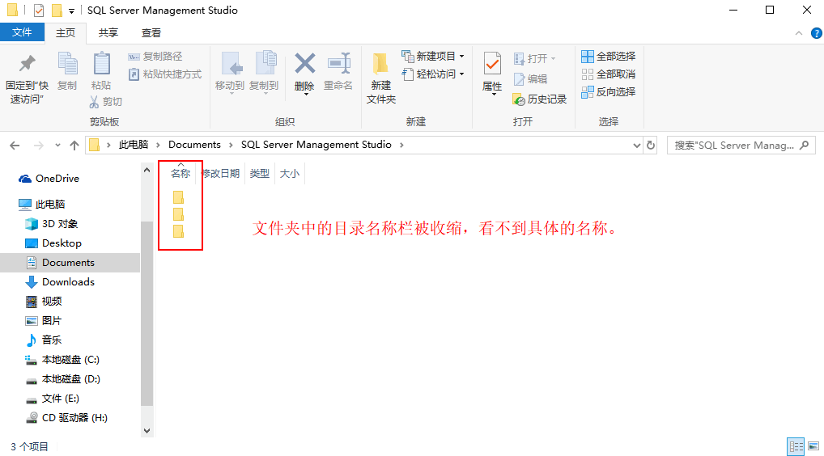
Task: Click Documents in the address breadcrumb
Action: pos(194,145)
